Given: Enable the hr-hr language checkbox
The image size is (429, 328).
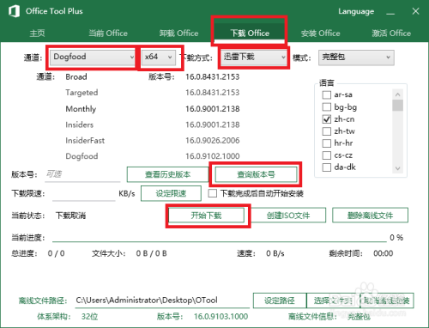Looking at the screenshot, I should point(327,143).
